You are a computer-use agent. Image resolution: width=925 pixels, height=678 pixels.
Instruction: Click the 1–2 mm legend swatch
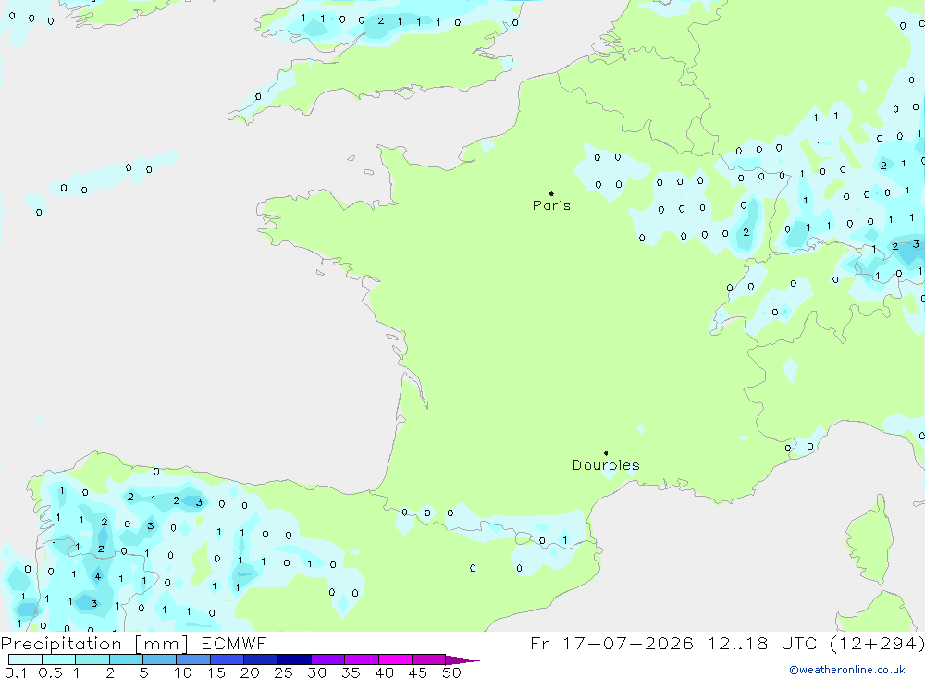pos(92,660)
